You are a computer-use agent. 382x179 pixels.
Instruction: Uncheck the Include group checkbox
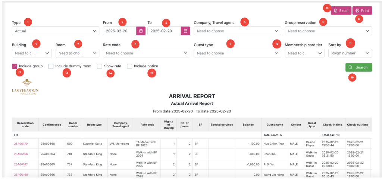15,66
